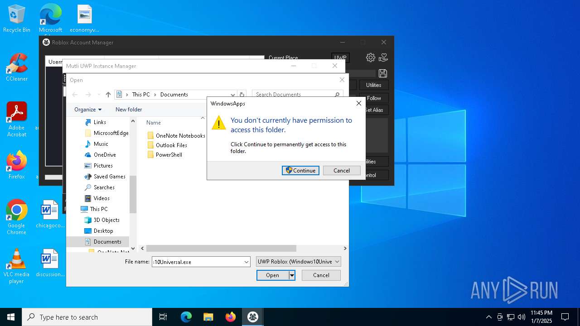Image resolution: width=580 pixels, height=326 pixels.
Task: Click Documents in the address breadcrumb
Action: [x=174, y=95]
